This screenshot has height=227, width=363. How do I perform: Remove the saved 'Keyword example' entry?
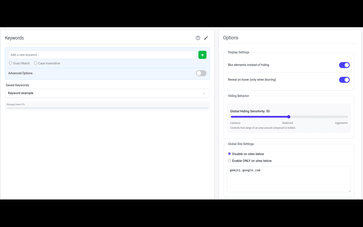(204, 93)
